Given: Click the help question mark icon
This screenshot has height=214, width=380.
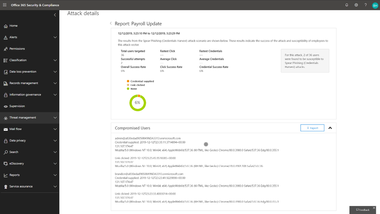Looking at the screenshot, I should click(366, 5).
